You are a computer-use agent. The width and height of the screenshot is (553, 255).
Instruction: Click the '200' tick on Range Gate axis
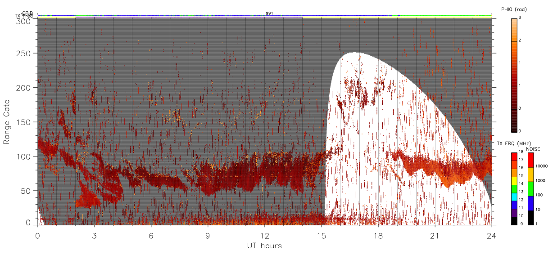(24, 88)
